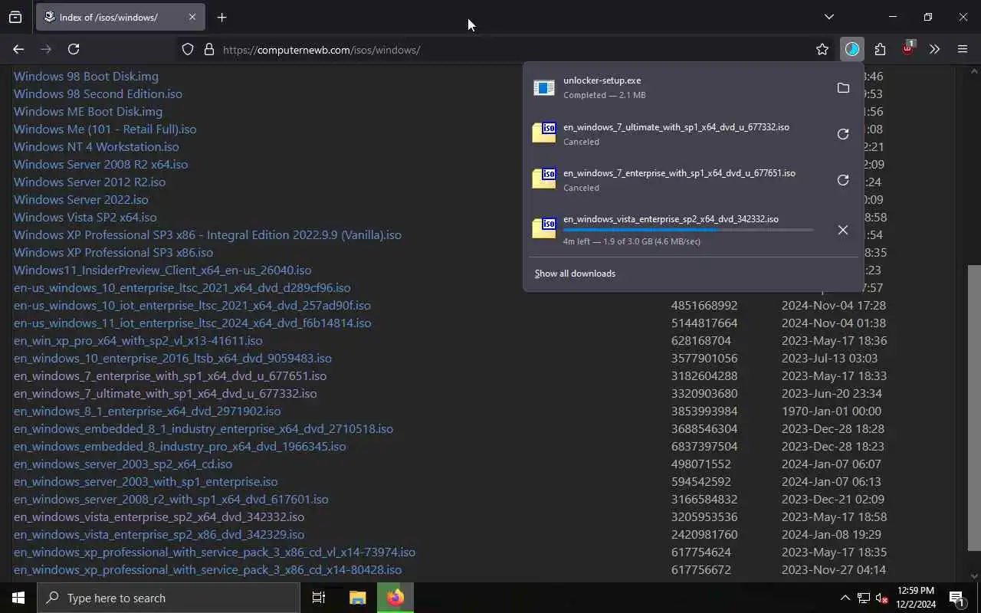The height and width of the screenshot is (613, 981).
Task: Close the Index of /isos/windows/ tab
Action: pos(192,17)
